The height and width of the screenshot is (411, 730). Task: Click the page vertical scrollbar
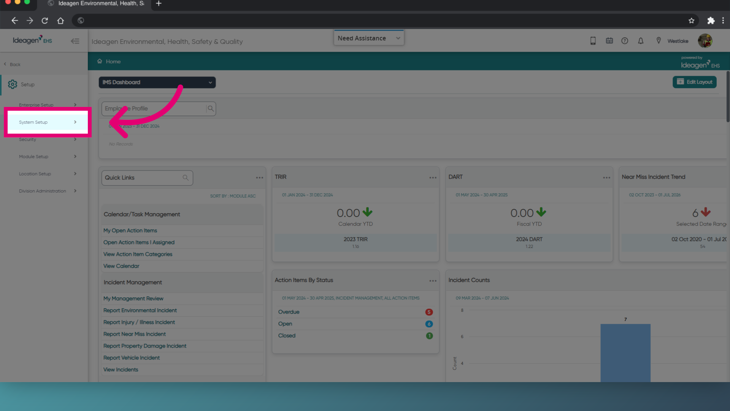click(728, 97)
